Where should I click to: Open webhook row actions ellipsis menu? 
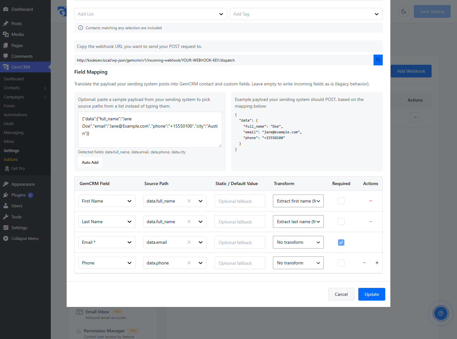(x=415, y=117)
